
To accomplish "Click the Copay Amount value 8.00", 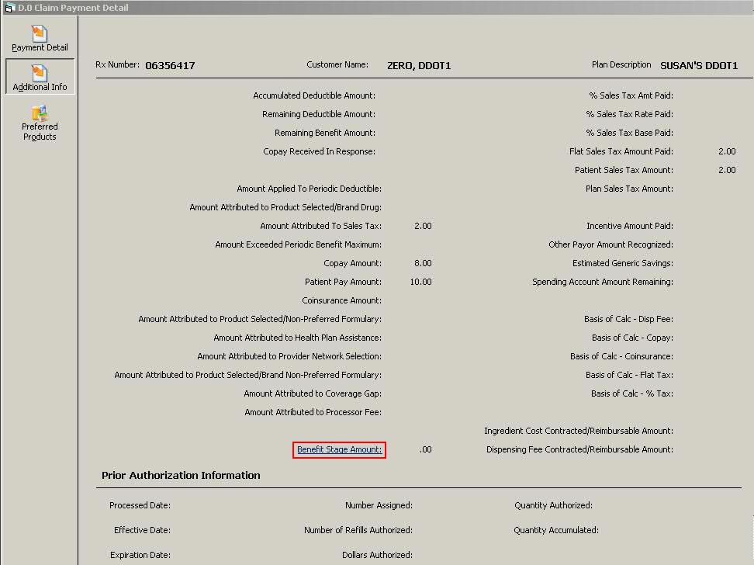I will (423, 263).
